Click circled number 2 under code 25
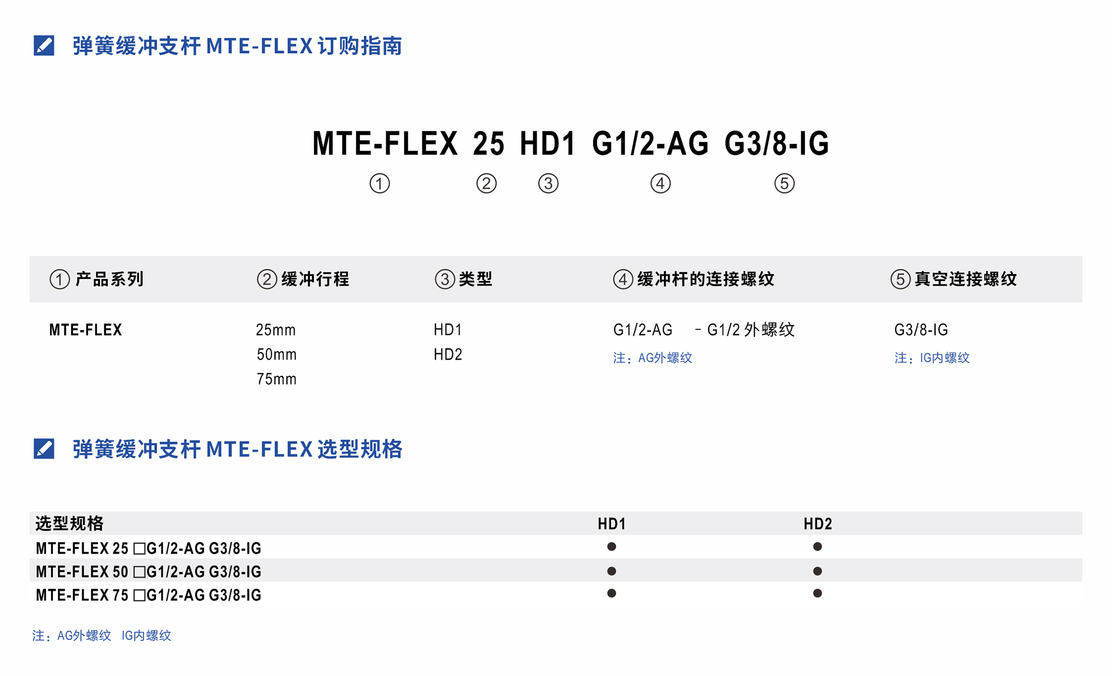 point(486,183)
